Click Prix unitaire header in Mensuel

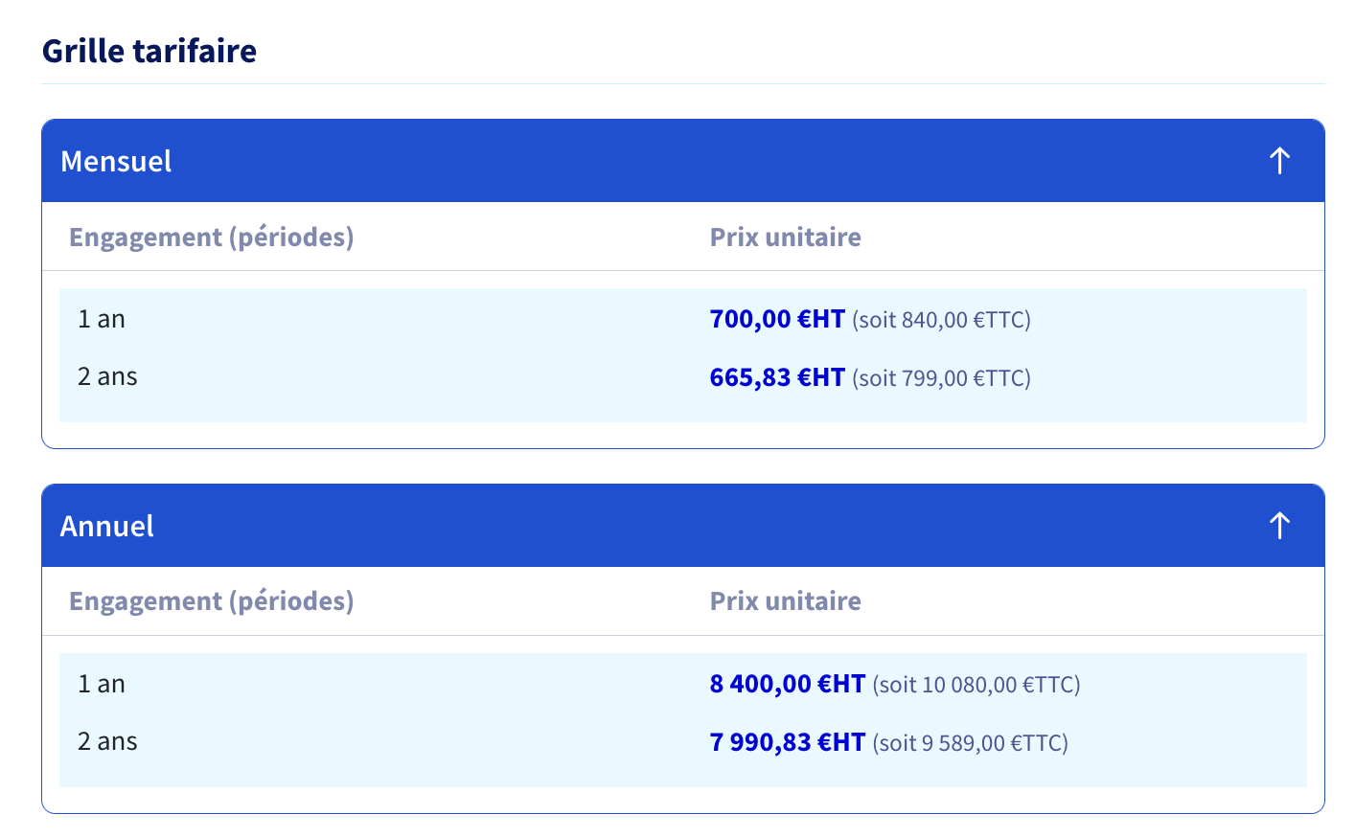point(785,237)
